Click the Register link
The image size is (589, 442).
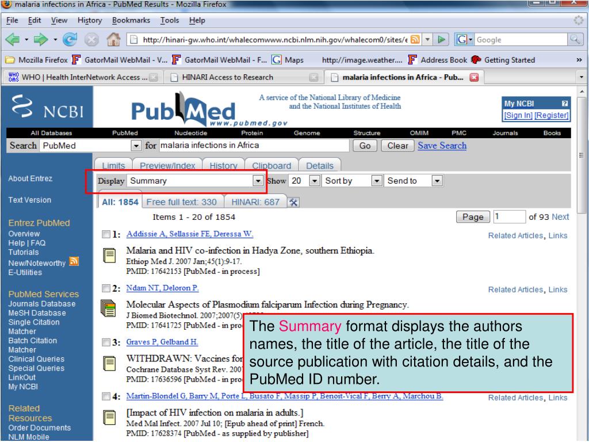tap(552, 115)
